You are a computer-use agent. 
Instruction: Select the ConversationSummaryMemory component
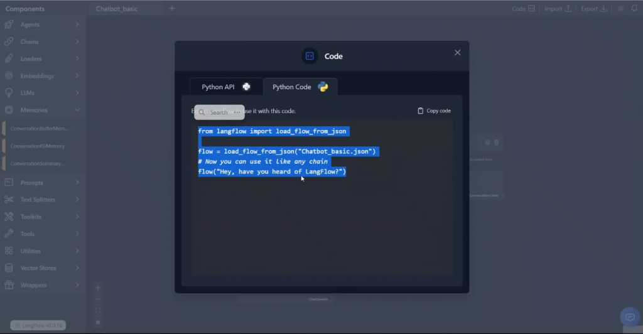[40, 163]
